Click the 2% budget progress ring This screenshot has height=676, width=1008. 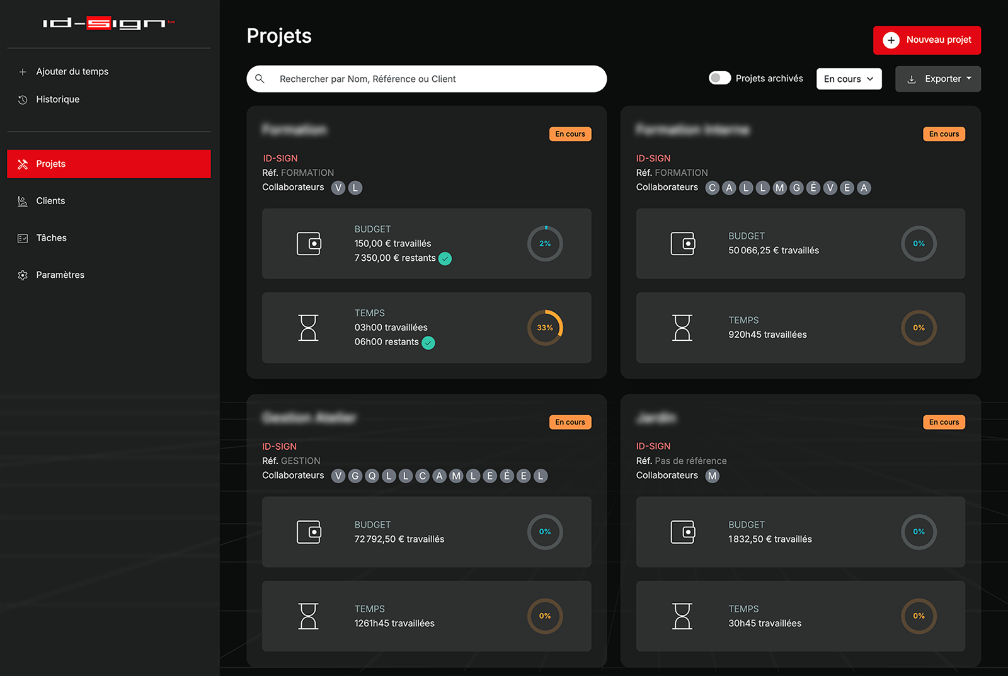pos(545,244)
